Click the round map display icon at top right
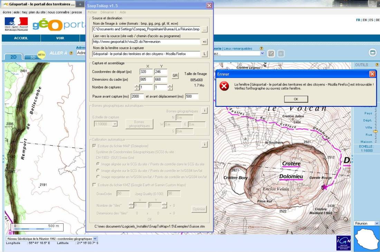Image resolution: width=380 pixels, height=252 pixels. coord(372,52)
